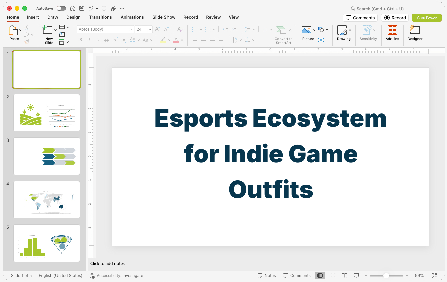Click the Notes button in status bar
The width and height of the screenshot is (447, 282).
pyautogui.click(x=267, y=276)
